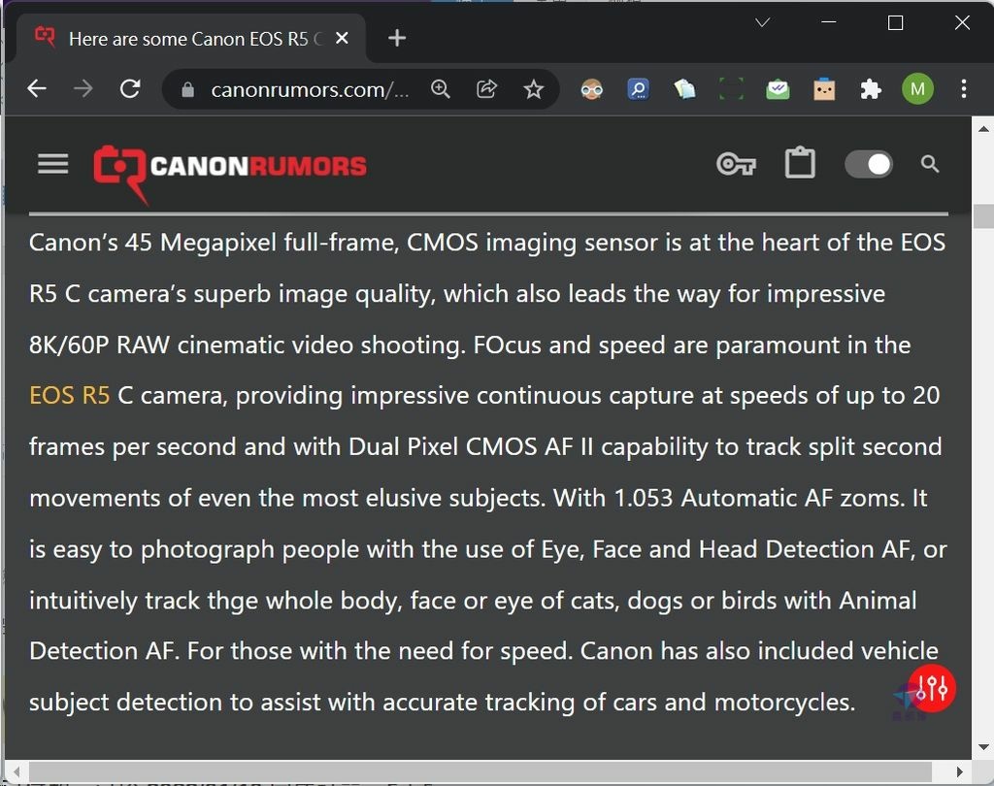Click the vertical scrollbar down arrow
The width and height of the screenshot is (994, 786).
click(983, 747)
